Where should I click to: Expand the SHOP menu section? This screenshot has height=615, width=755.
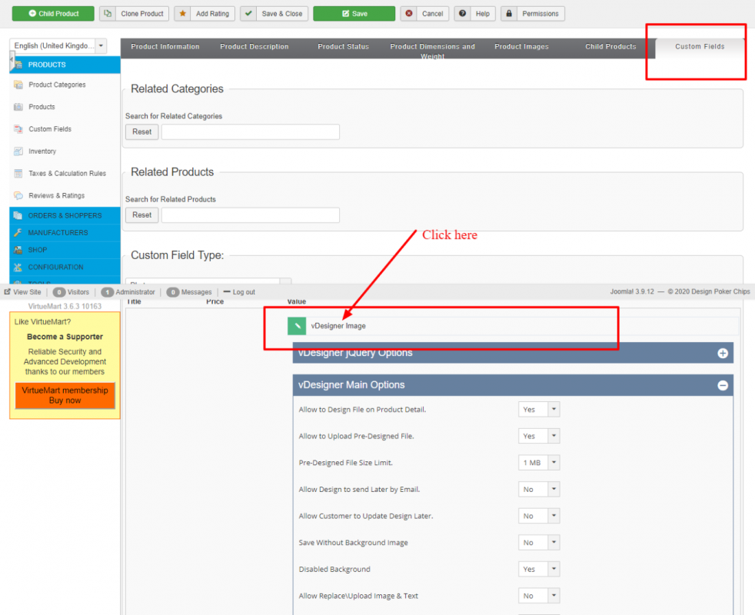coord(65,250)
